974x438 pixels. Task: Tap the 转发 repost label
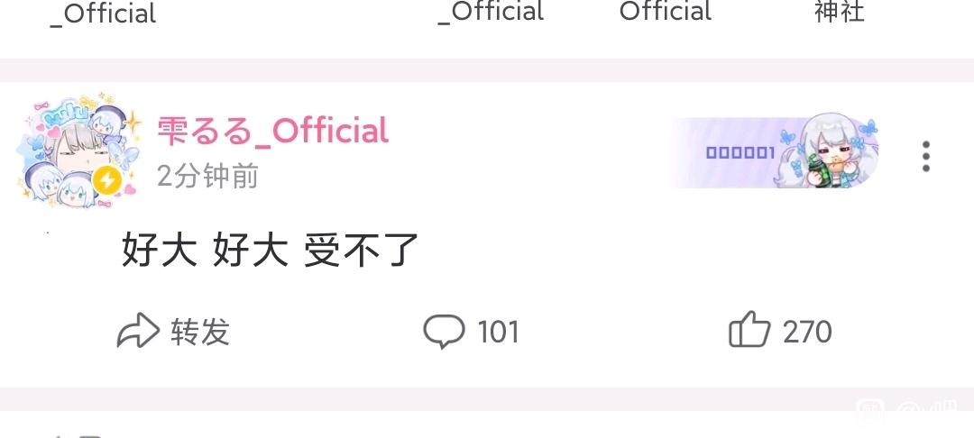click(200, 332)
